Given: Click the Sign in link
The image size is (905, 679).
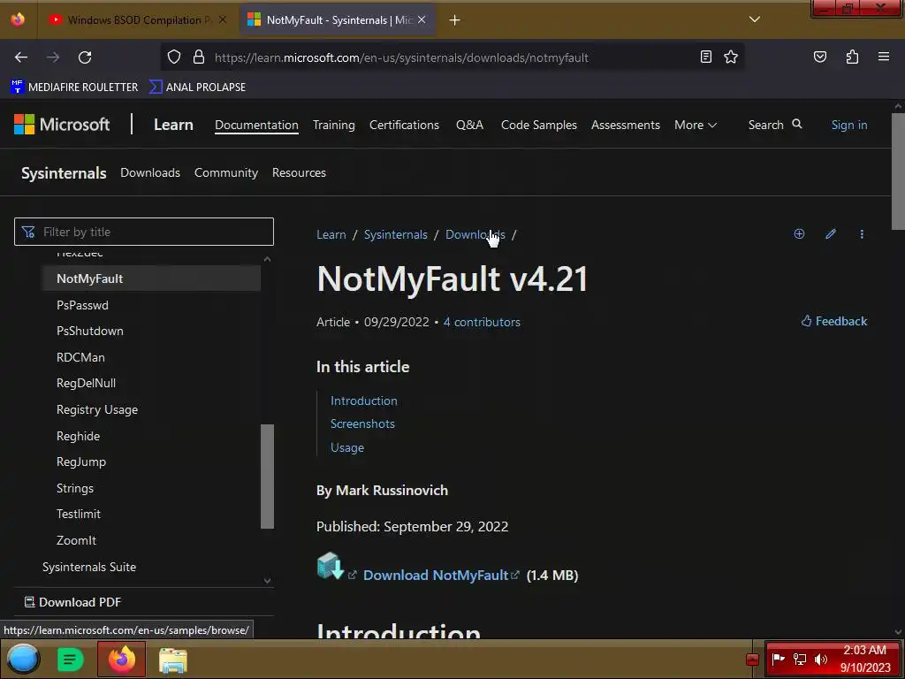Looking at the screenshot, I should 849,125.
